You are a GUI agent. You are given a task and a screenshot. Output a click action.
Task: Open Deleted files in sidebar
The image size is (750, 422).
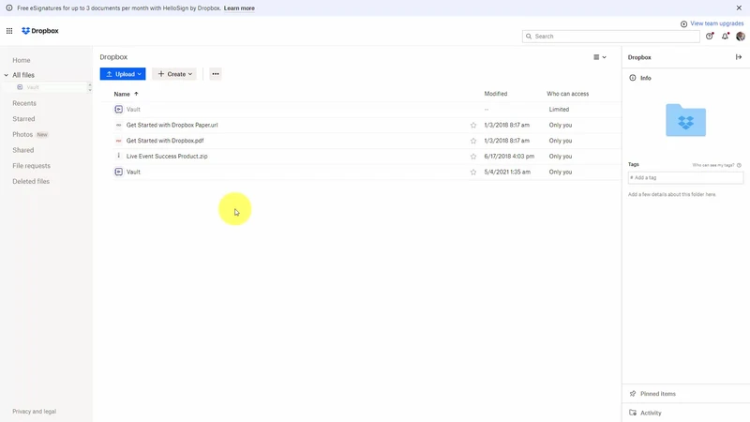pyautogui.click(x=31, y=181)
